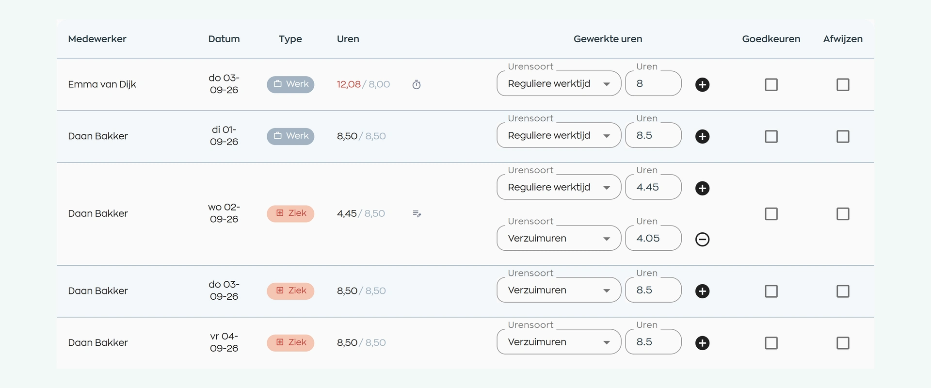Screen dimensions: 931x388
Task: Click the Medewerker column header
Action: [x=97, y=39]
